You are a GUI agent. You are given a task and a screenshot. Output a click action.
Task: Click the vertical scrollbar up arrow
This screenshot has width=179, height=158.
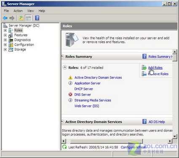coord(175,52)
